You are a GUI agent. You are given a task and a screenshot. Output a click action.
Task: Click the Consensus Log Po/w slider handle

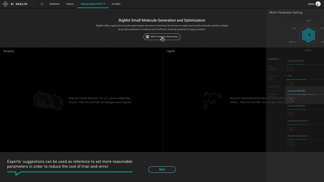305,140
